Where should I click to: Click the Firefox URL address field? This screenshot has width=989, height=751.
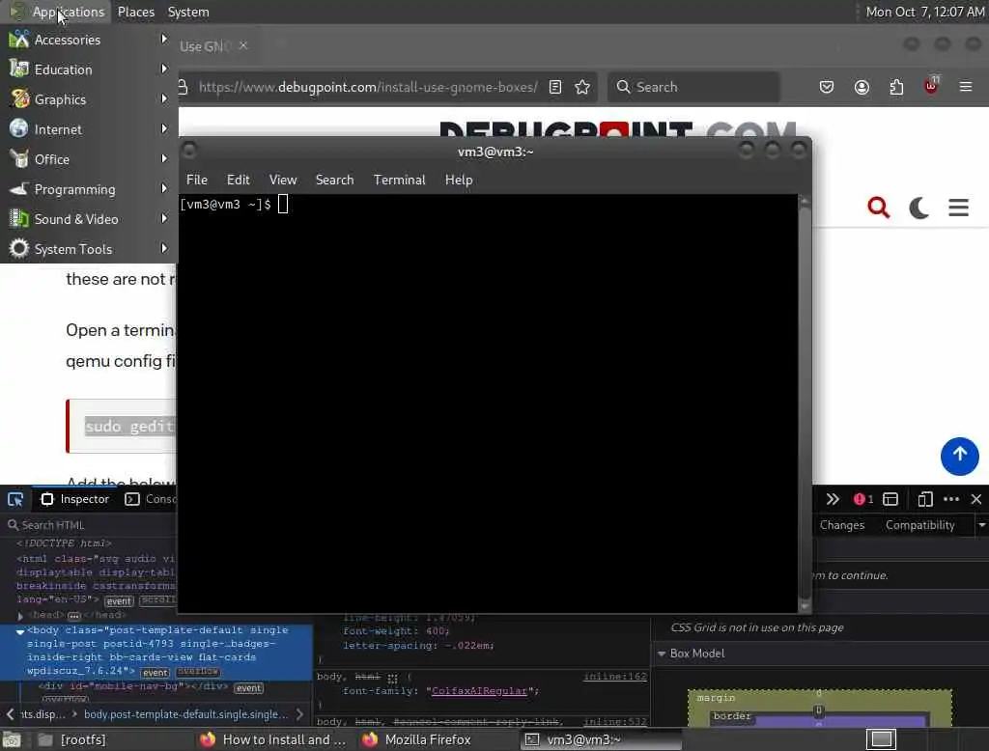click(368, 87)
